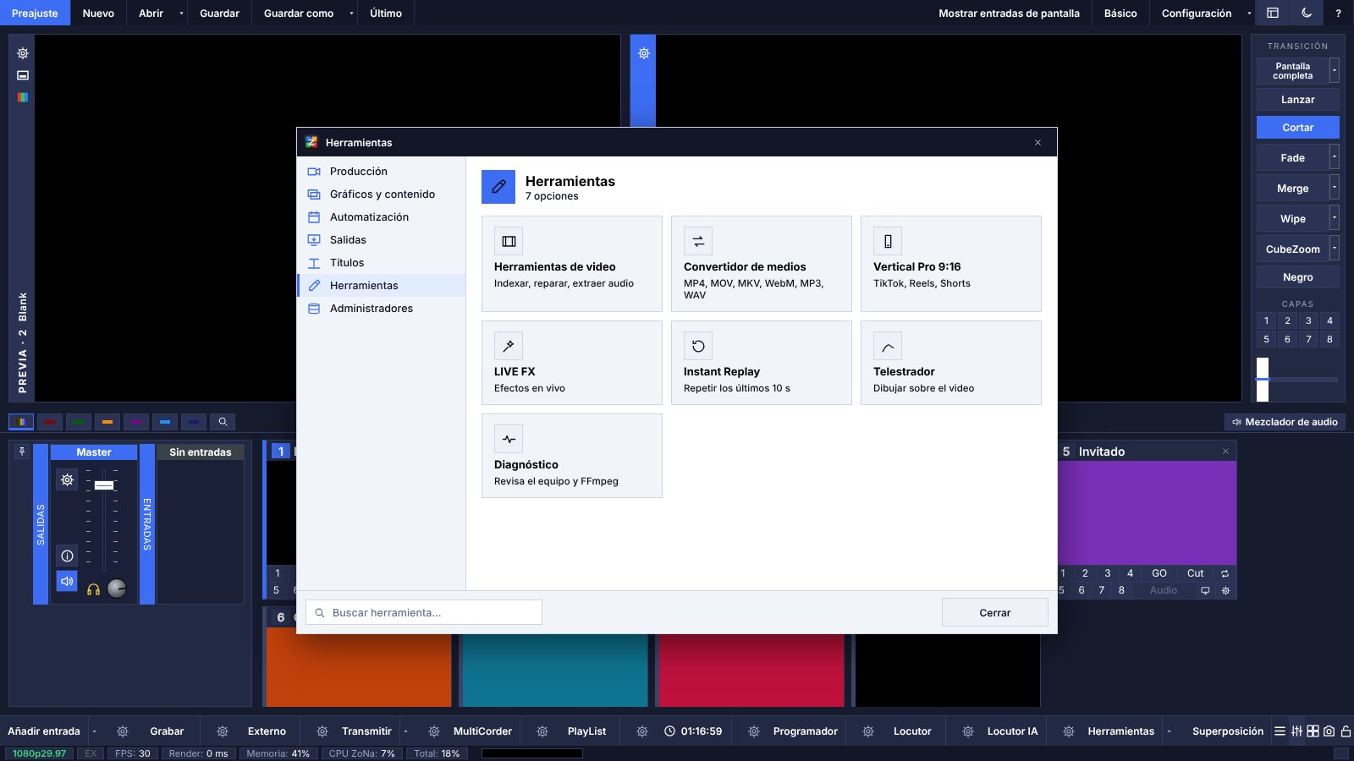The height and width of the screenshot is (761, 1354).
Task: Open Master audio settings gear
Action: [x=67, y=479]
